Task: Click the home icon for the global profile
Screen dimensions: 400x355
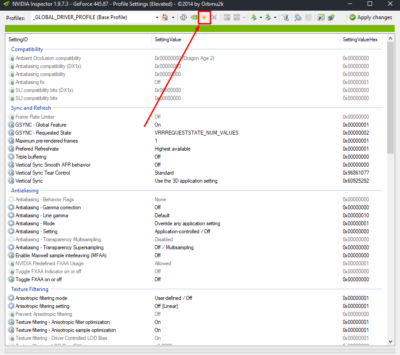Action: 165,17
